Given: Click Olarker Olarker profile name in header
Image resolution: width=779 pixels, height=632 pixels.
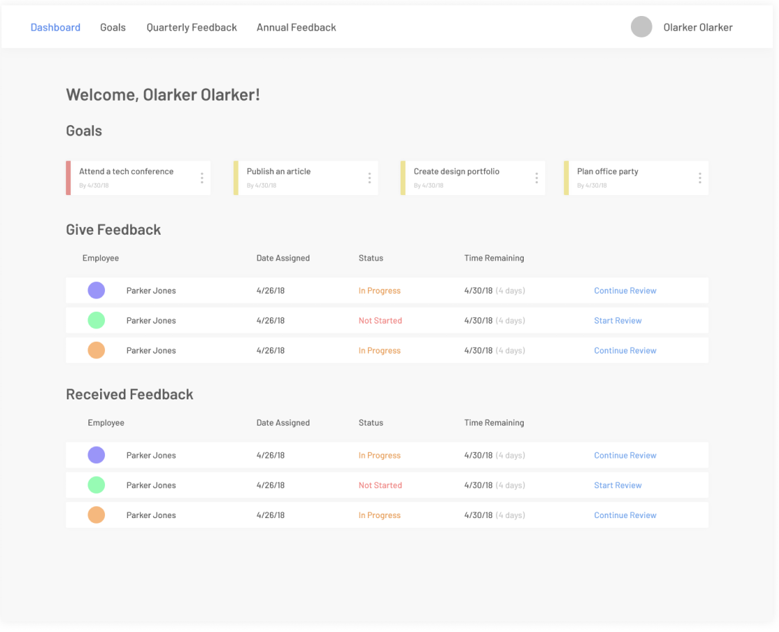Looking at the screenshot, I should coord(698,27).
